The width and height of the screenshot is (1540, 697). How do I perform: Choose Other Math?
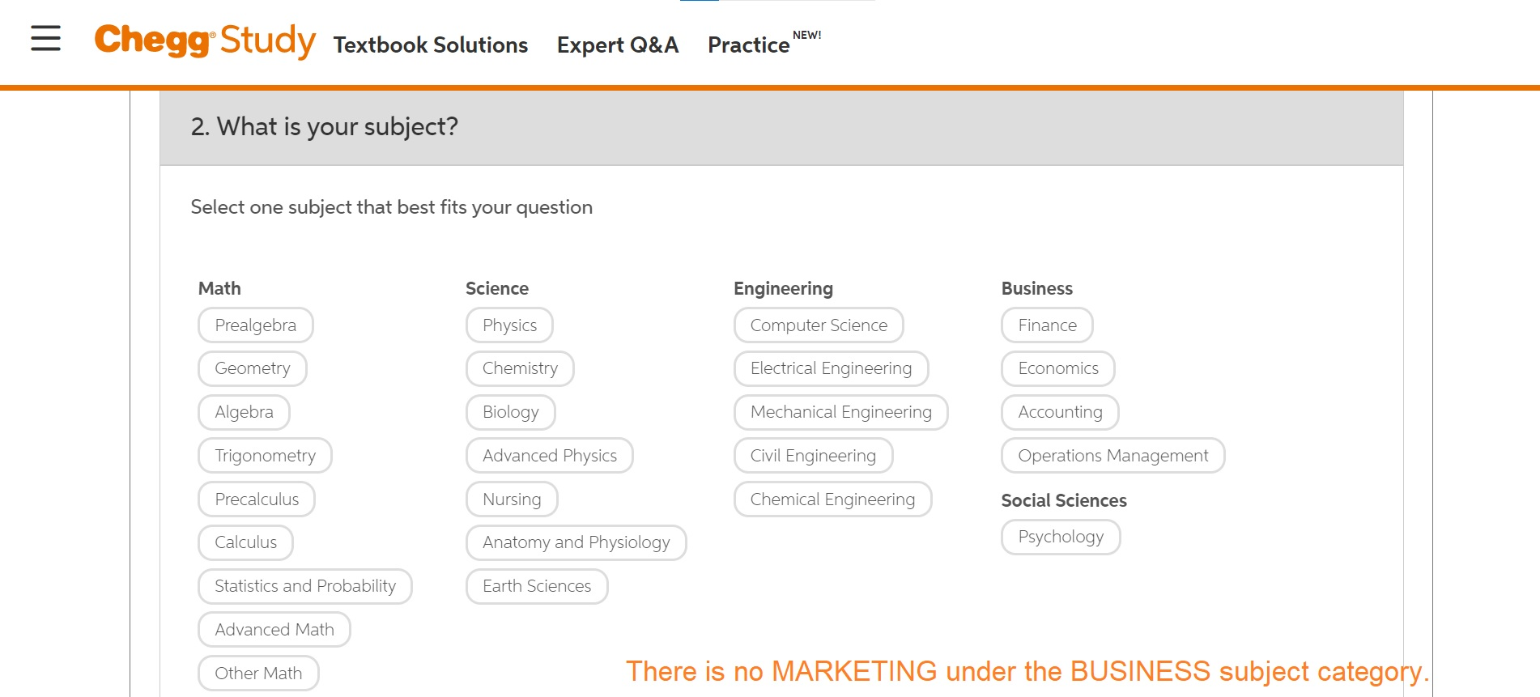point(258,672)
